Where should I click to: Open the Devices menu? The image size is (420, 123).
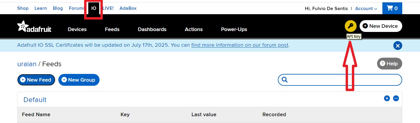[x=77, y=29]
